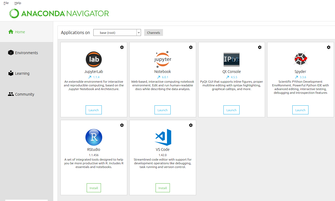Click the IPython Qt Console logo
Image resolution: width=335 pixels, height=201 pixels.
pyautogui.click(x=231, y=59)
